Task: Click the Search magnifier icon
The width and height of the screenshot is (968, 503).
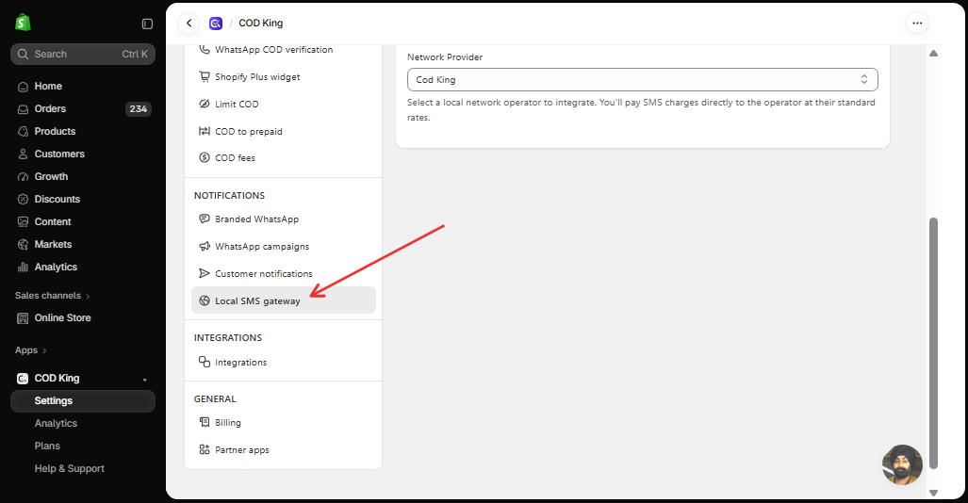Action: point(23,55)
